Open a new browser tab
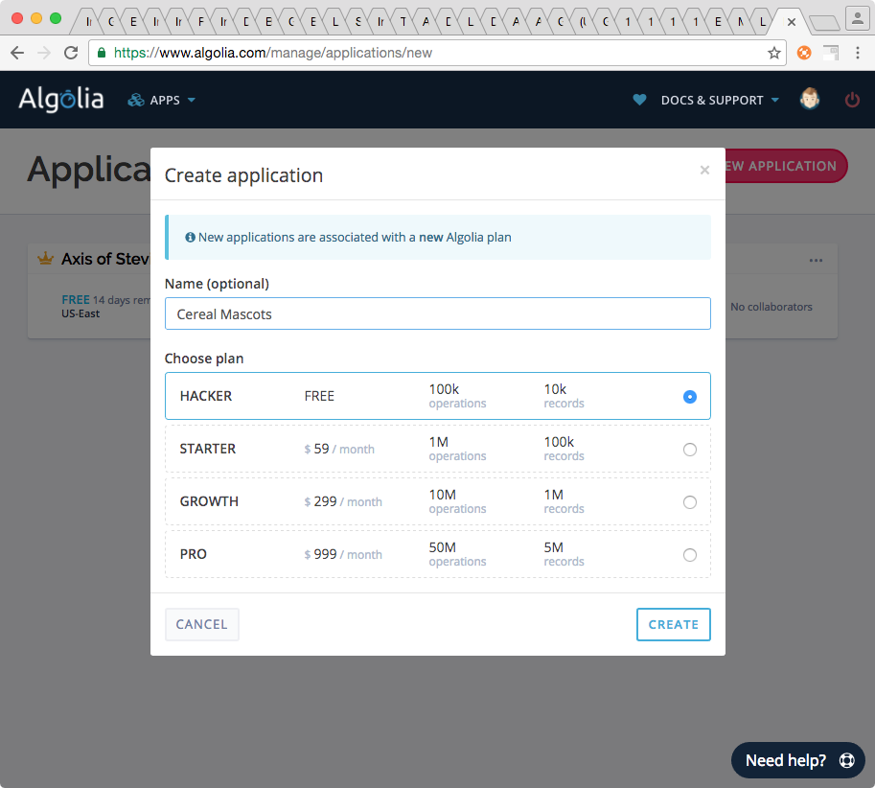The width and height of the screenshot is (875, 788). pyautogui.click(x=824, y=23)
